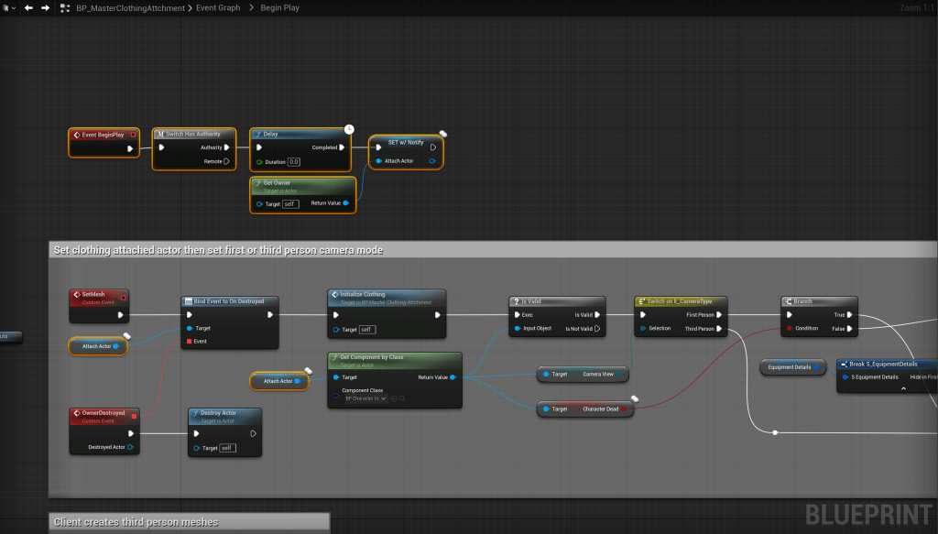The width and height of the screenshot is (938, 534).
Task: Select Event Graph in the breadcrumb
Action: point(220,7)
